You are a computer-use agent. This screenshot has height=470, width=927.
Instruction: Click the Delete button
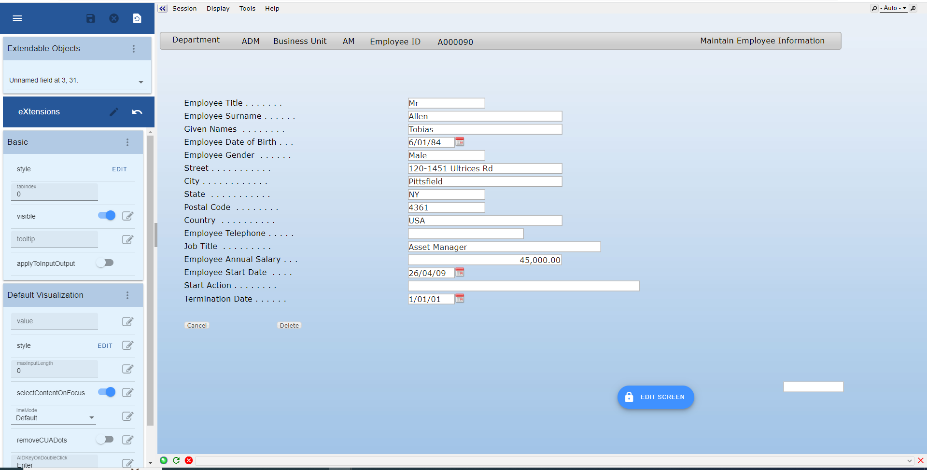pyautogui.click(x=289, y=326)
